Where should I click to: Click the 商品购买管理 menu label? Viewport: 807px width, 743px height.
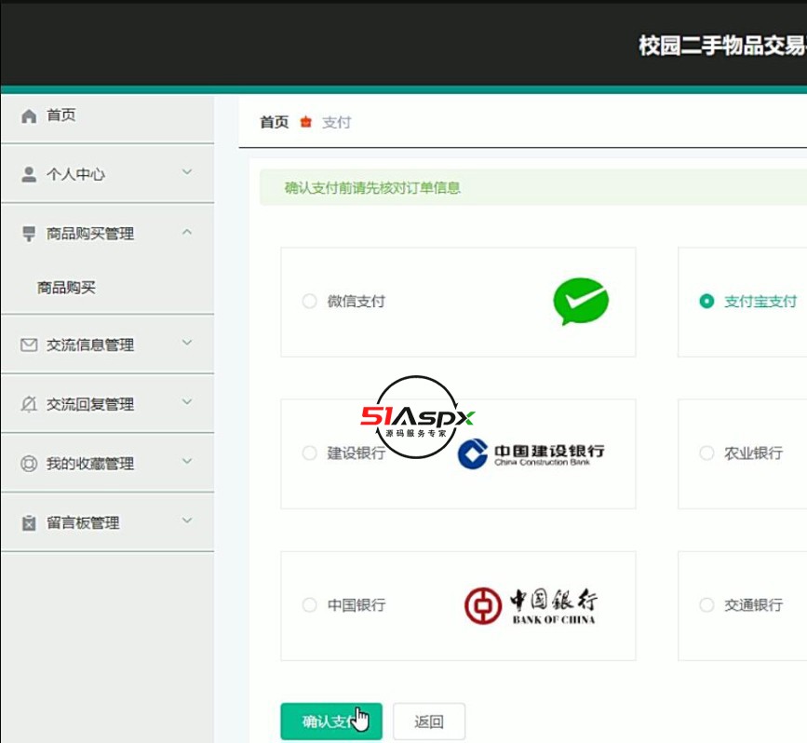pyautogui.click(x=90, y=234)
